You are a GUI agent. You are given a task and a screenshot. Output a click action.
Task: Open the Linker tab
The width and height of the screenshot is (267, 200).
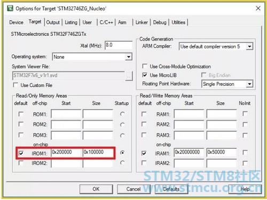point(142,22)
